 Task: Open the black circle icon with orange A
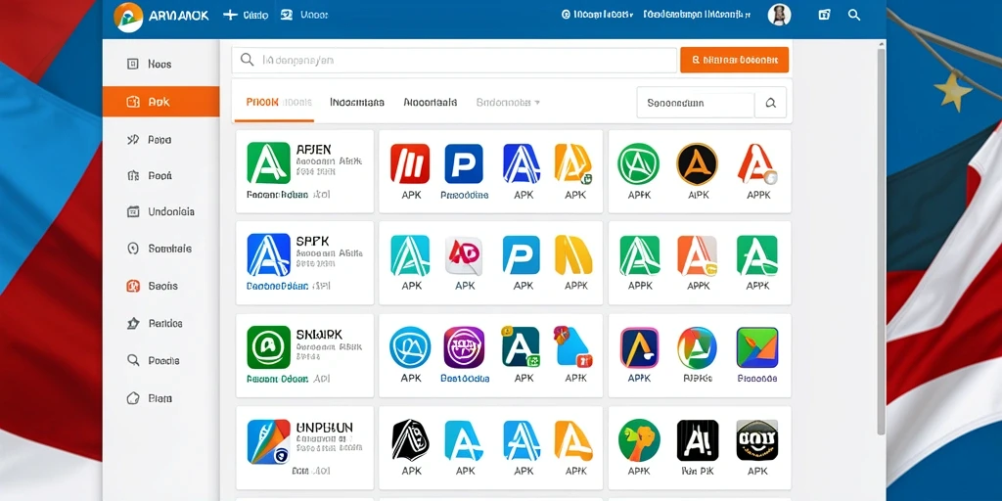tap(697, 164)
